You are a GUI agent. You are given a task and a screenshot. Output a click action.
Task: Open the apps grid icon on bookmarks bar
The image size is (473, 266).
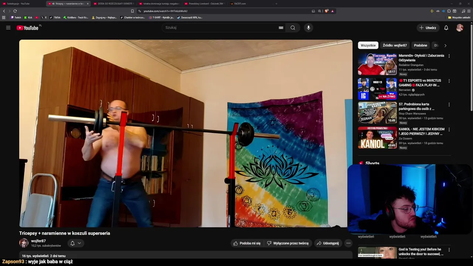[x=4, y=17]
